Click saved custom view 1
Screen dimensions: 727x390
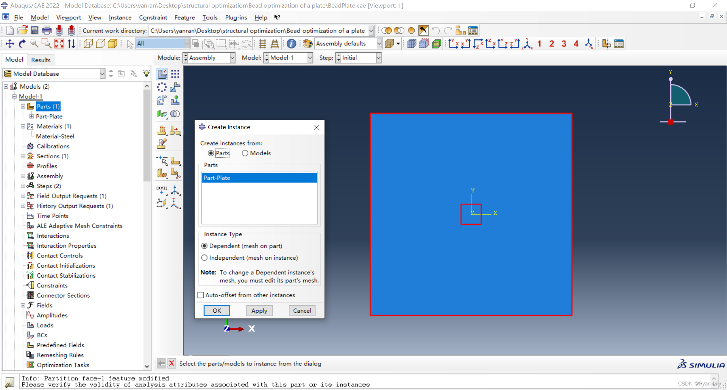(x=539, y=44)
